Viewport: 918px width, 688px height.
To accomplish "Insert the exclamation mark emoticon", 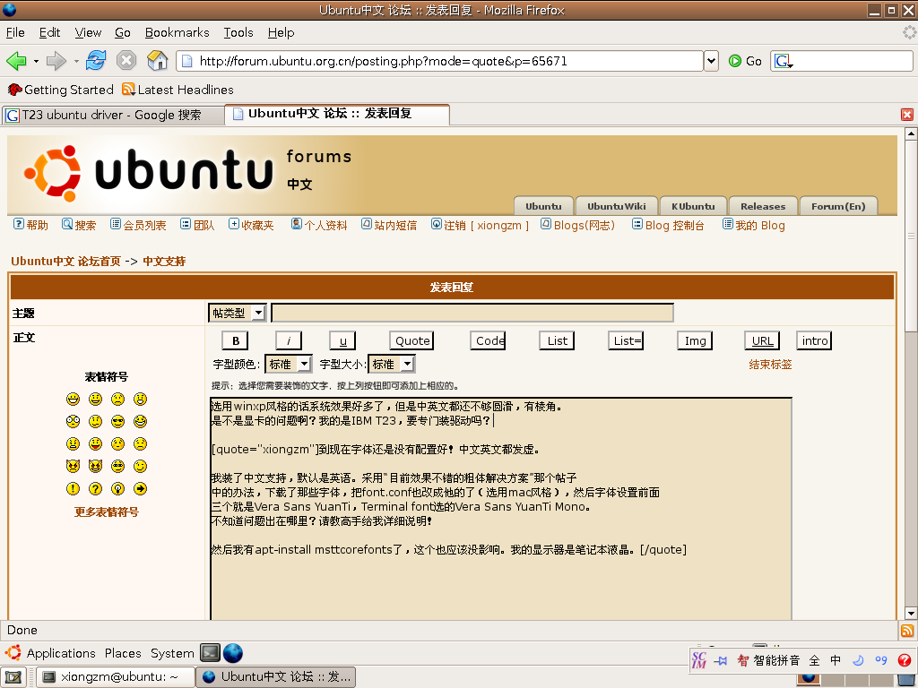I will click(x=74, y=488).
